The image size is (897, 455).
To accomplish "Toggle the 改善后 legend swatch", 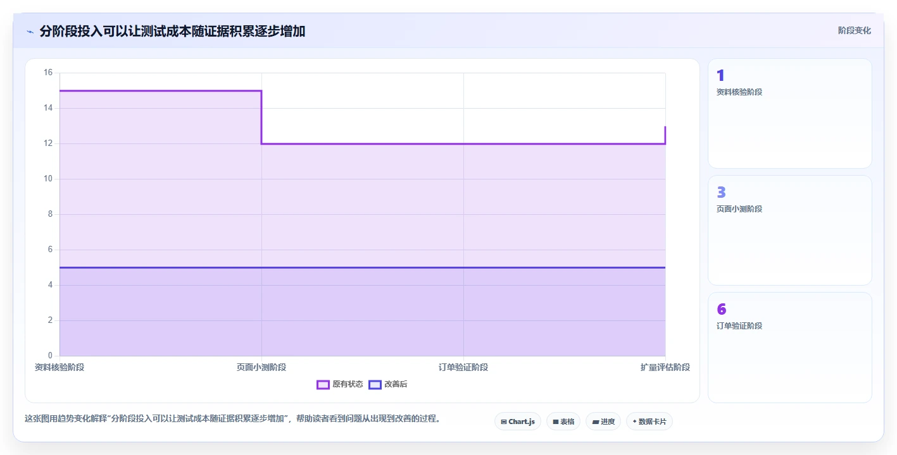I will (x=375, y=384).
